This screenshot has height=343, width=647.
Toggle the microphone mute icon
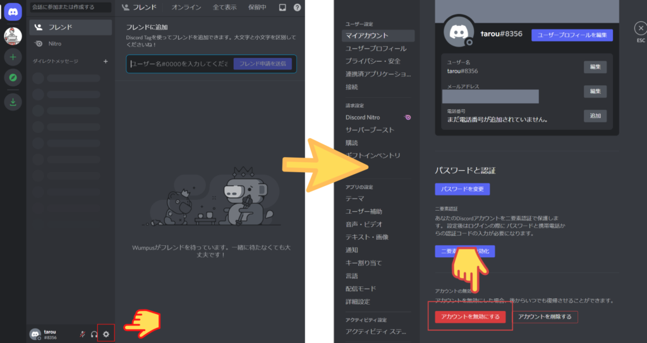tap(82, 334)
